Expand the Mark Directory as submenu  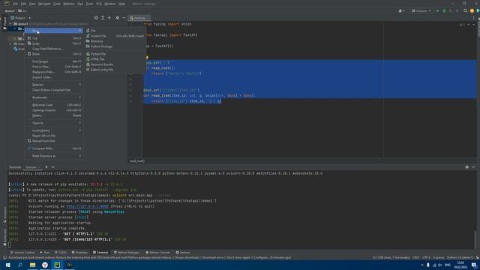(x=54, y=156)
